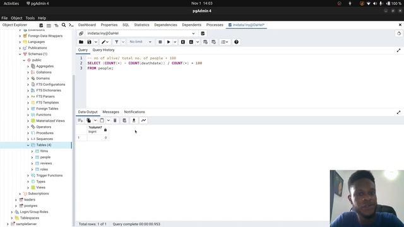
Task: Click the Commit transaction icon
Action: pyautogui.click(x=205, y=42)
